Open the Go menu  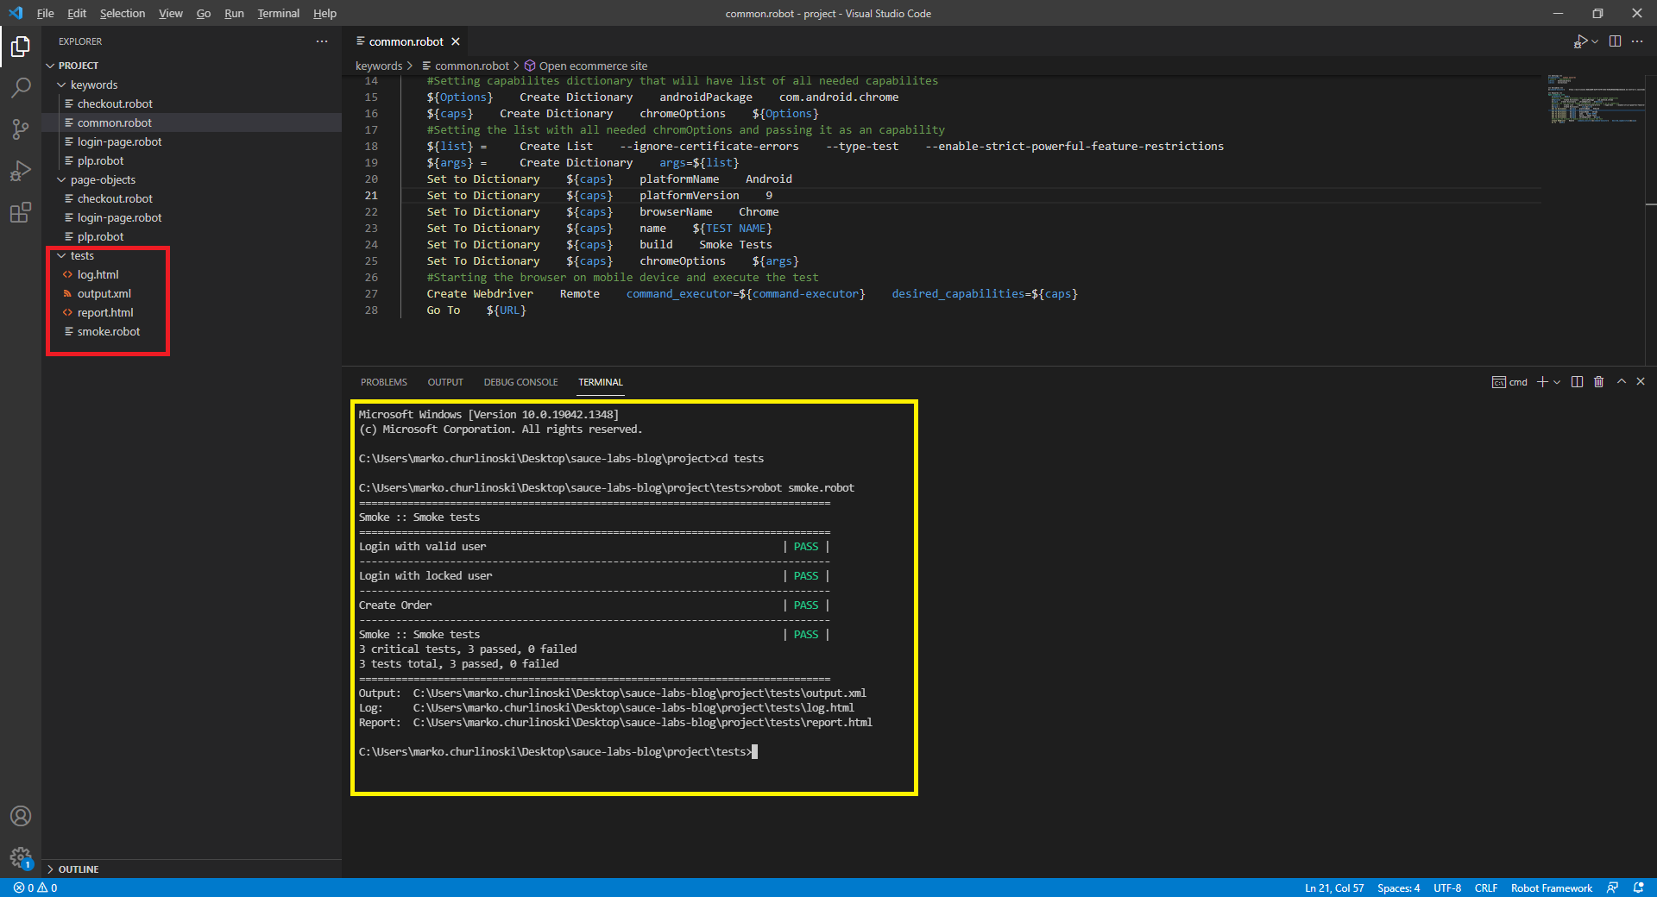coord(204,13)
